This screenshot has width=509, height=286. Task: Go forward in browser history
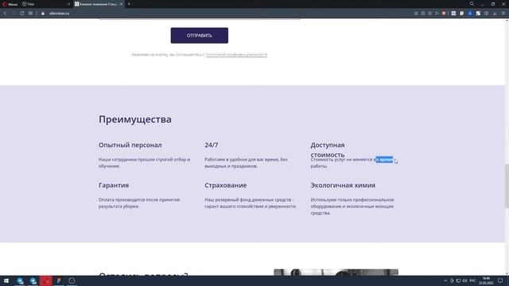14,14
